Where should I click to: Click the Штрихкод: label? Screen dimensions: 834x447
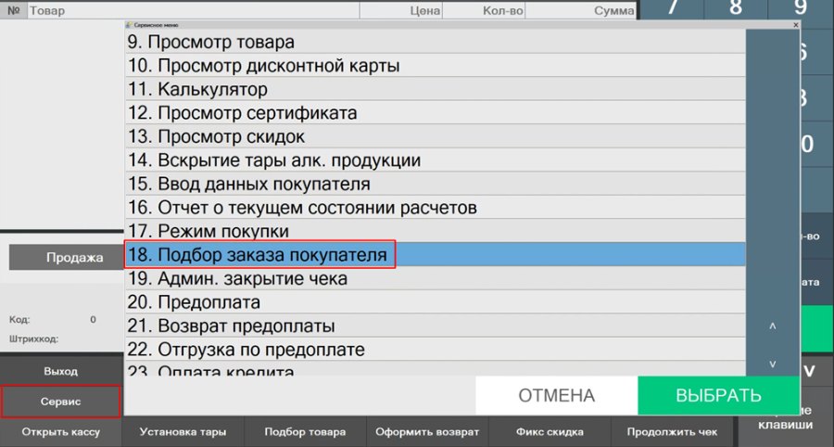click(33, 339)
